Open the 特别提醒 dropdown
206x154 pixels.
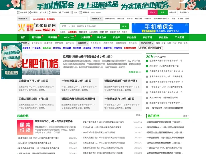click(23, 19)
